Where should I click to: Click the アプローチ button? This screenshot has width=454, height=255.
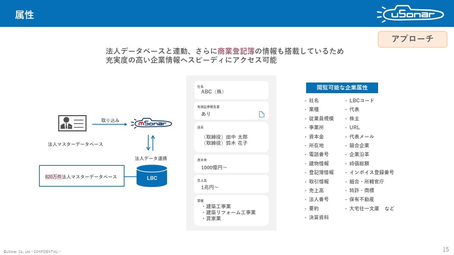tap(413, 39)
